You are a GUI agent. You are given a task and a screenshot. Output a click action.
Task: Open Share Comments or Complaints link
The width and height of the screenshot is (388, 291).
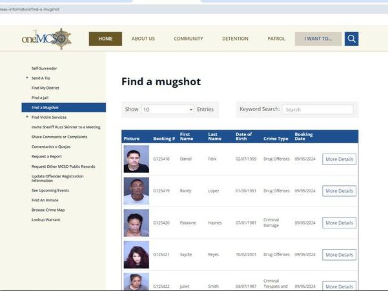(x=59, y=137)
